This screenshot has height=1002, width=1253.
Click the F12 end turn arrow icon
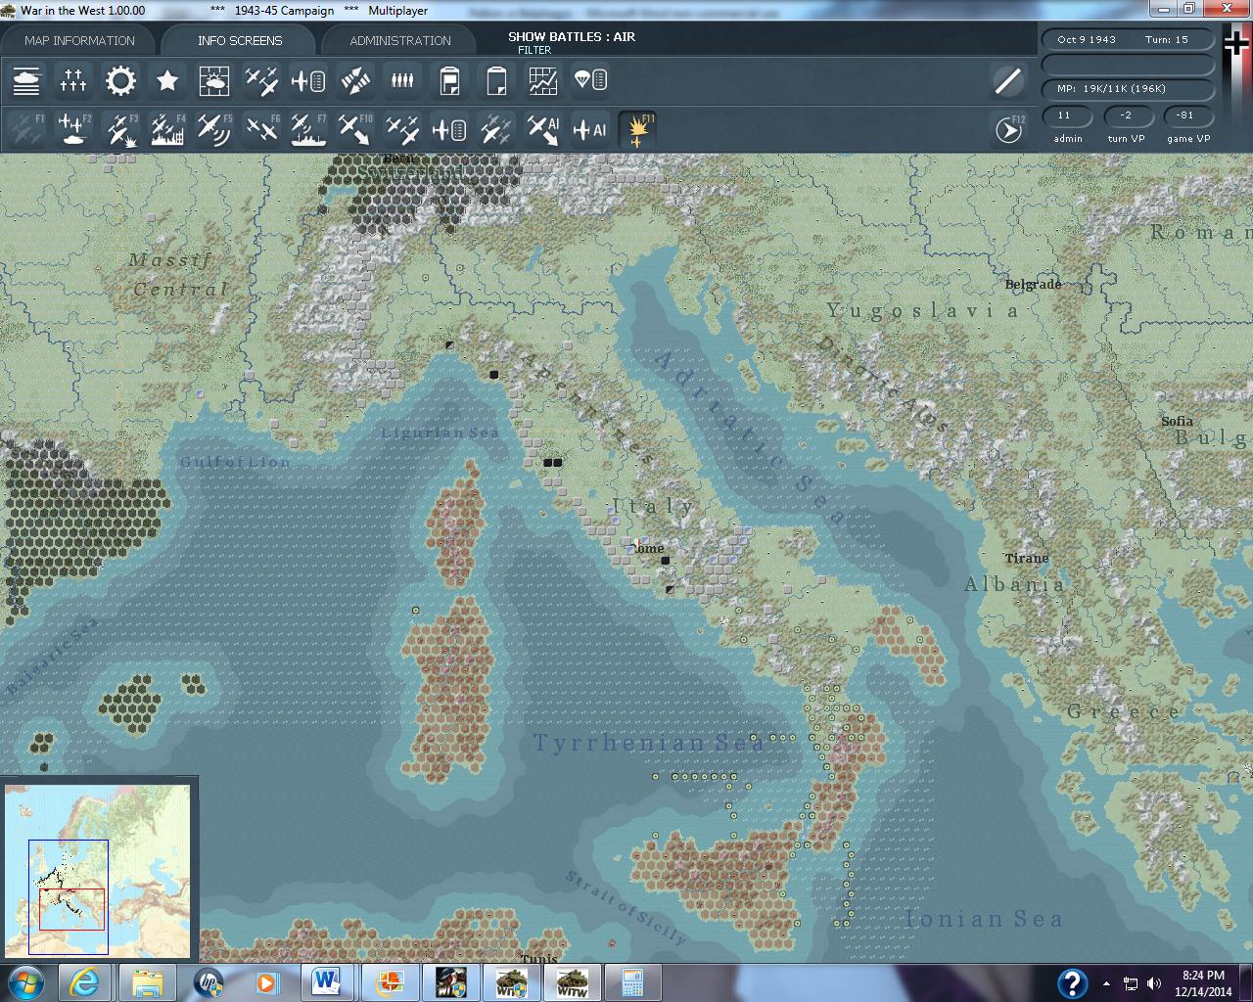(x=1008, y=129)
